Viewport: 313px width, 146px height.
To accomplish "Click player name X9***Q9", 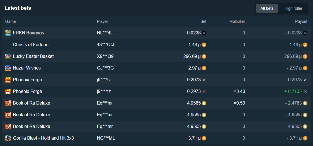I will (x=105, y=56).
